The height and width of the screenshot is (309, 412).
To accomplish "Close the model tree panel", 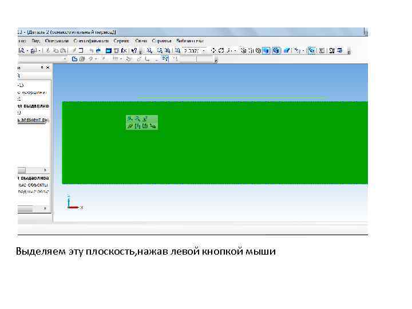I will [47, 68].
